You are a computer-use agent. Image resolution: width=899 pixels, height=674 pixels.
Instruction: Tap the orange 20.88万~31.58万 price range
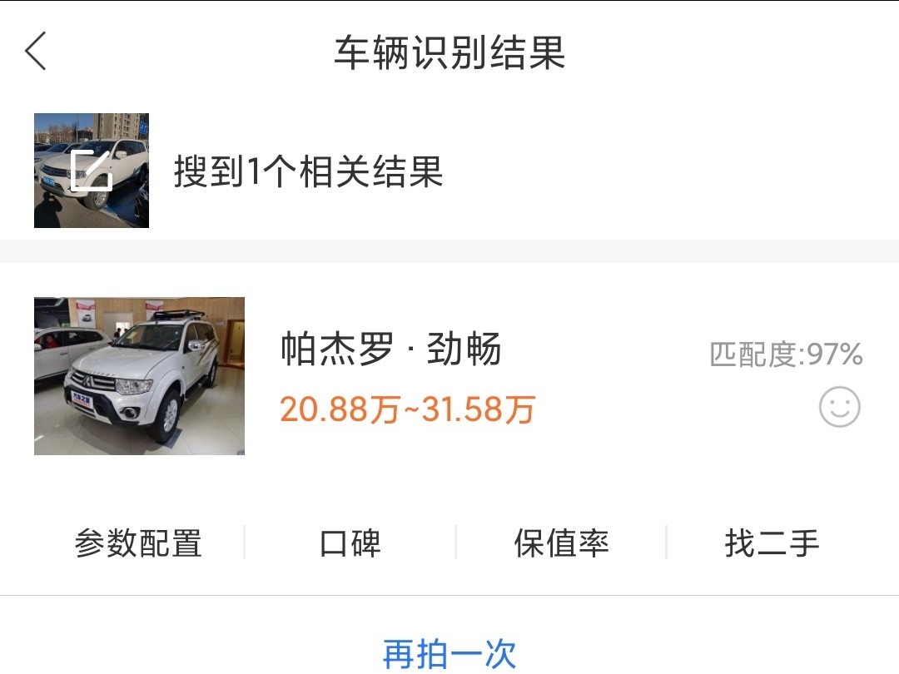408,409
